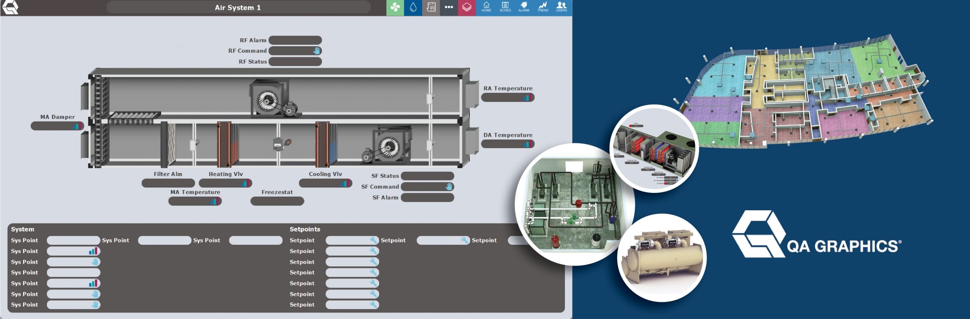This screenshot has width=970, height=319.
Task: Open the Heating Vlv trend icon
Action: (245, 183)
